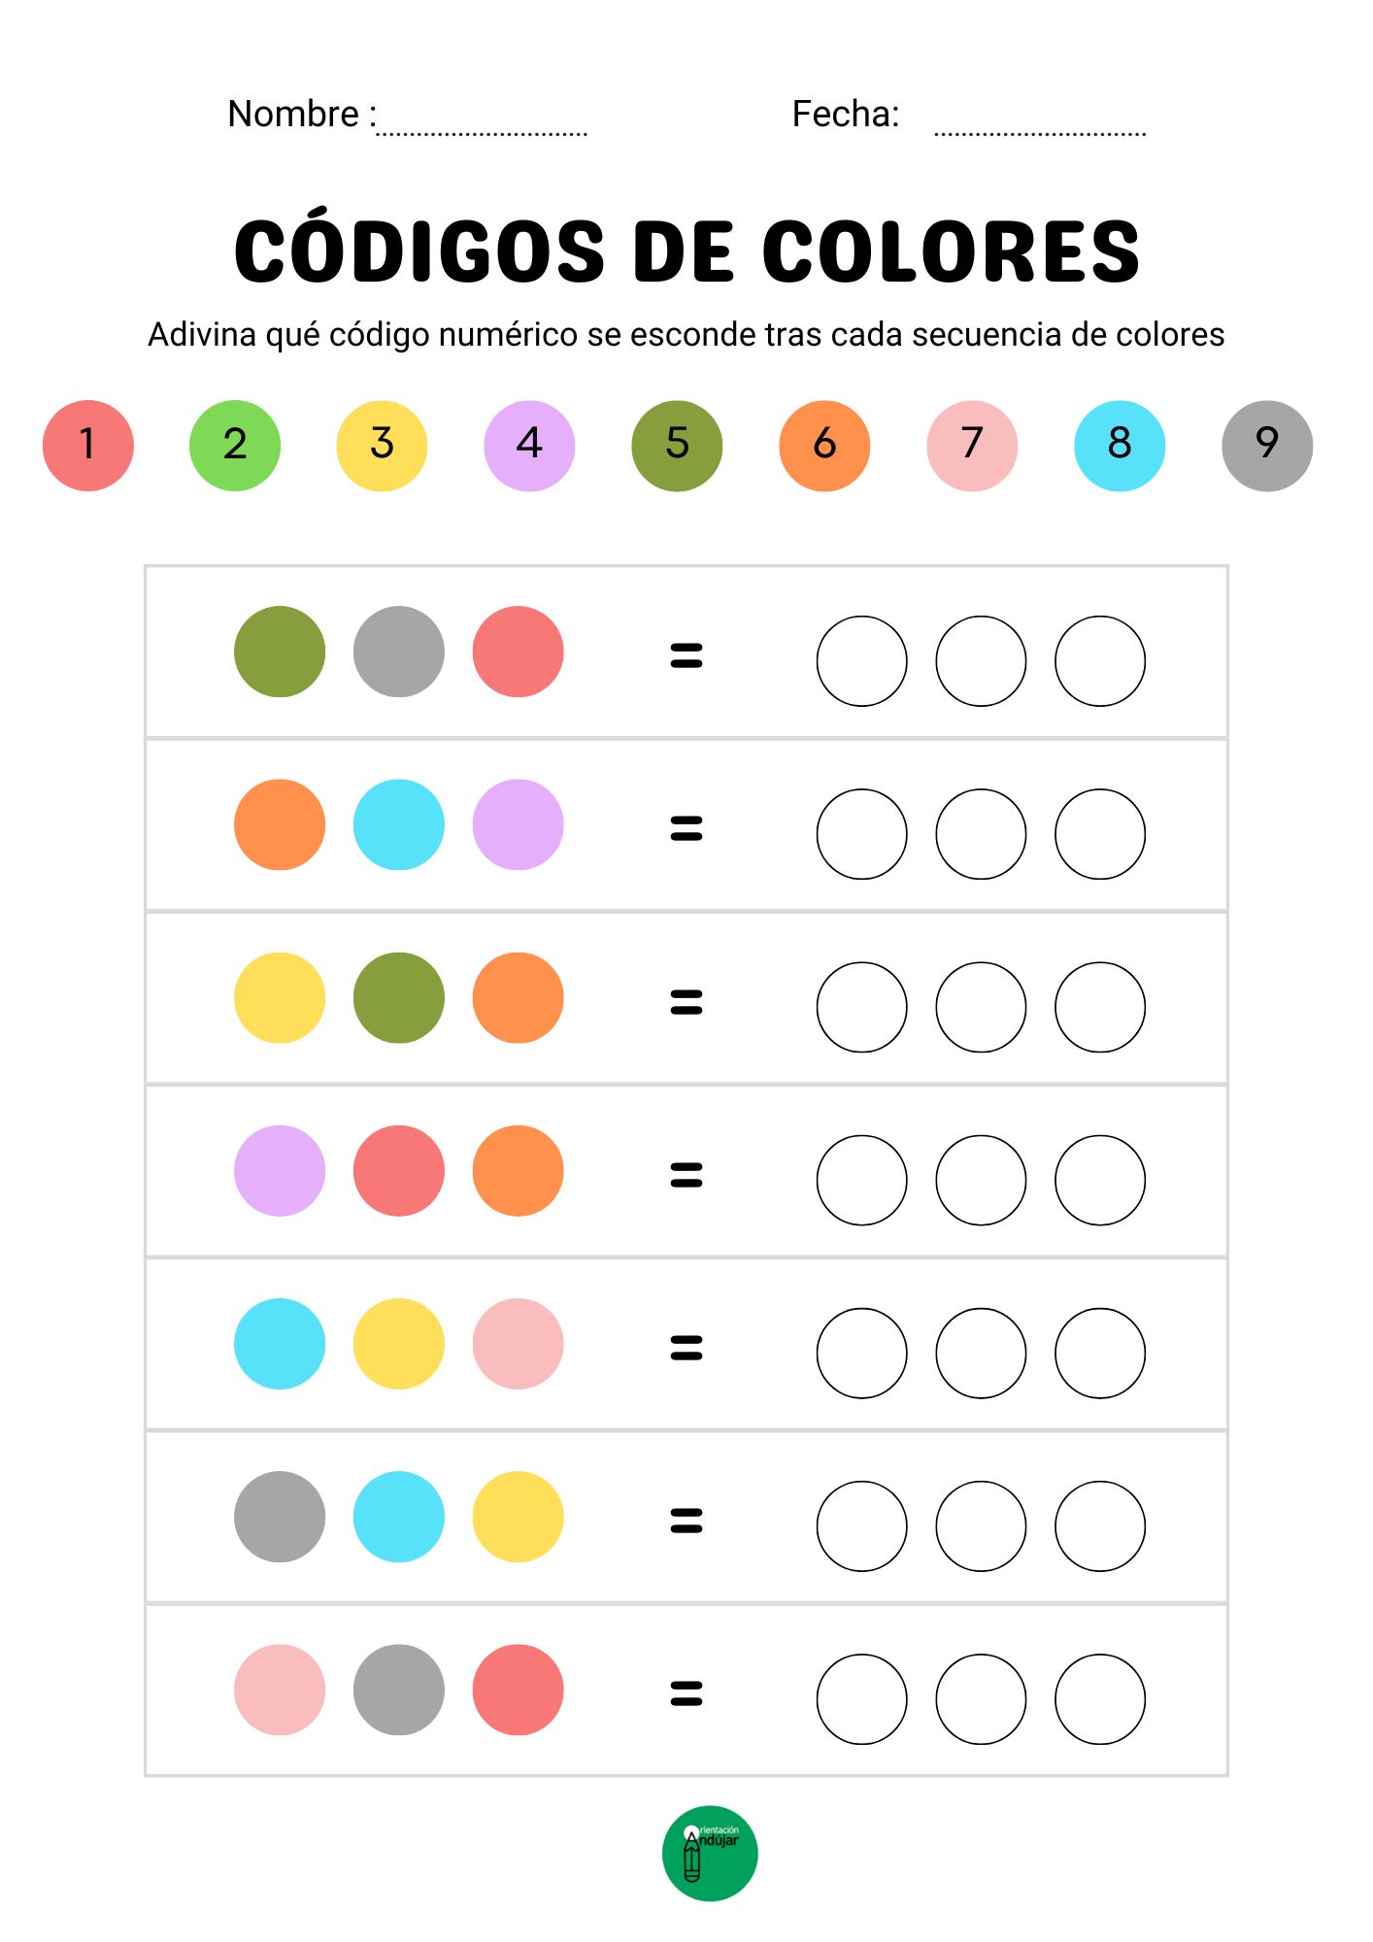Click the pale pink circle in the fifth row

[x=518, y=1344]
